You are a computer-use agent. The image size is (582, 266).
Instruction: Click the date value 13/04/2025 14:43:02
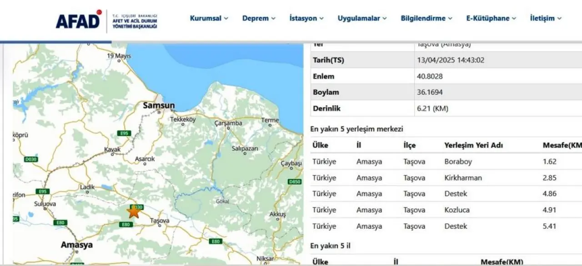(x=450, y=60)
